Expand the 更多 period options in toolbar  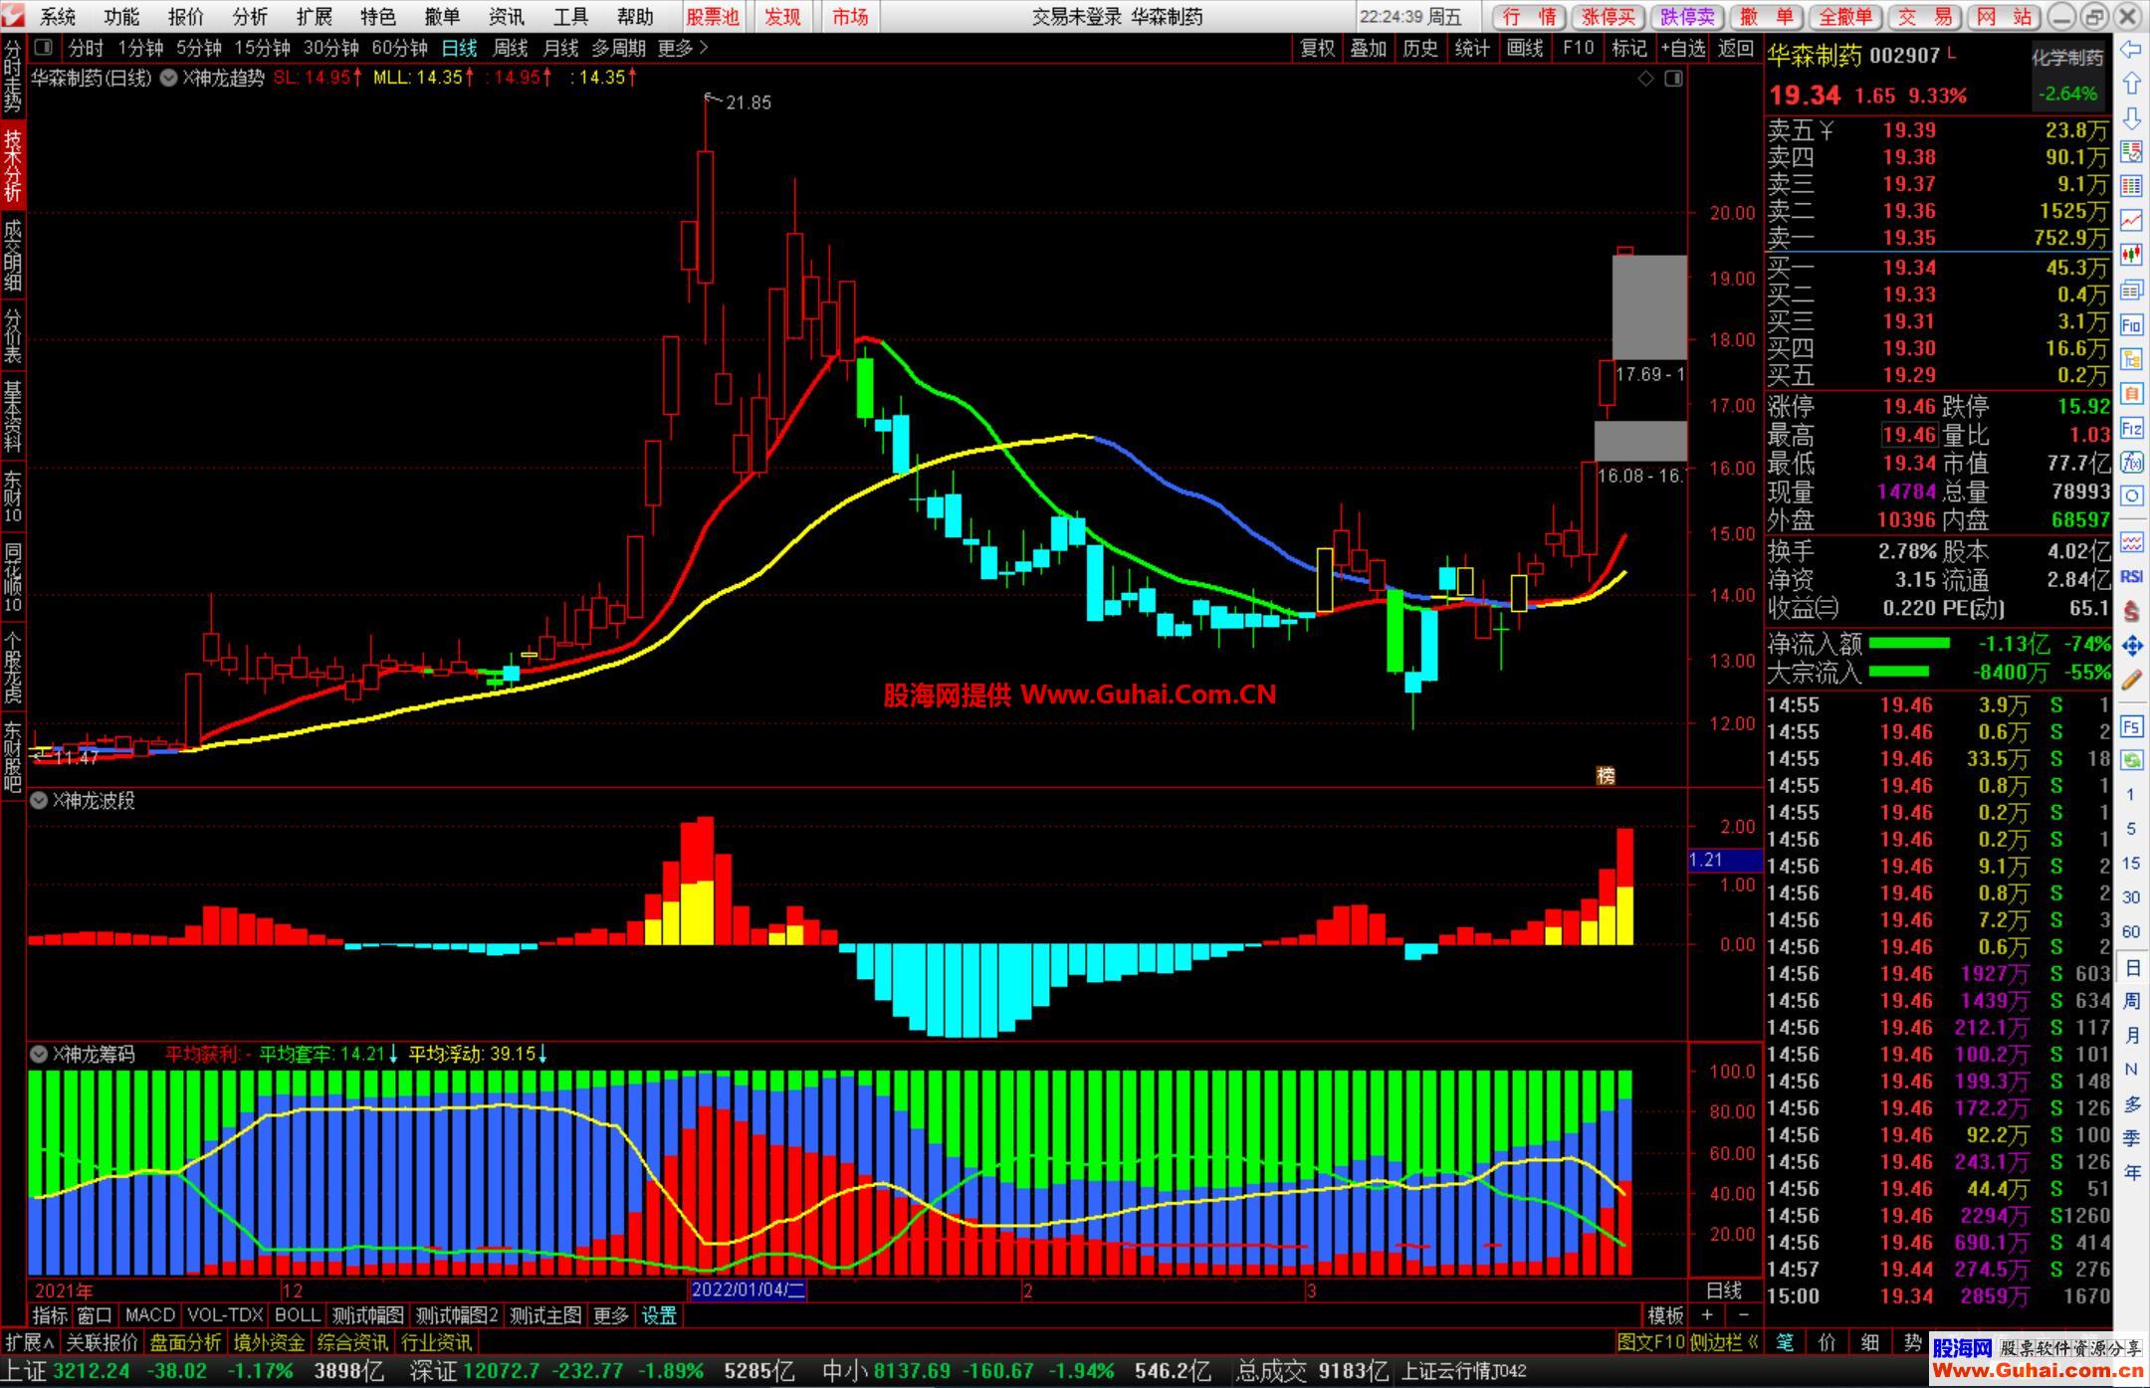(683, 48)
